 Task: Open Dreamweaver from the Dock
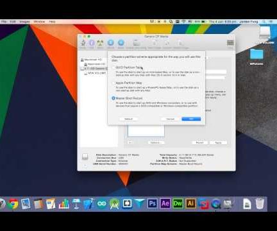(178, 203)
